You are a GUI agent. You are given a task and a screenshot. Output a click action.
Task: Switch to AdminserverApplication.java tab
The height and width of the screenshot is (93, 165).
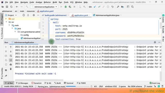pos(107,15)
